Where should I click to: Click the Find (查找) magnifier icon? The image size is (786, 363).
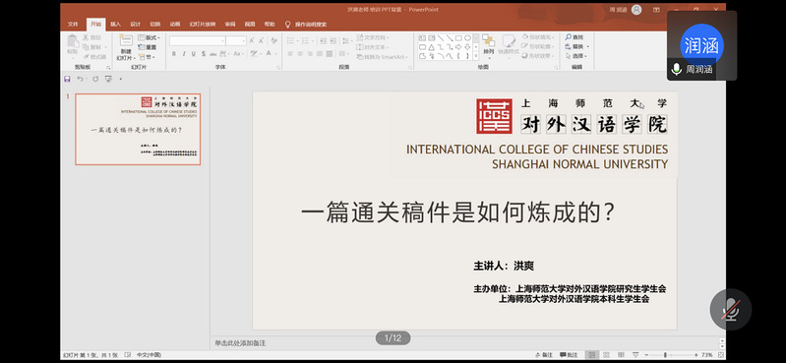[x=569, y=37]
